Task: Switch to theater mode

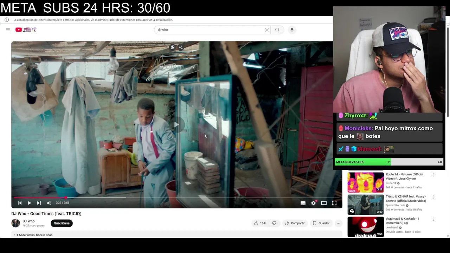Action: tap(324, 203)
